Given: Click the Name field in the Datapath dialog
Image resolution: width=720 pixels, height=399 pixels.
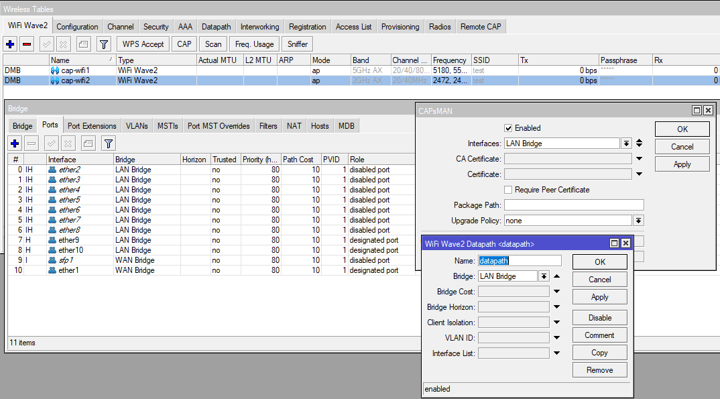Looking at the screenshot, I should [520, 261].
